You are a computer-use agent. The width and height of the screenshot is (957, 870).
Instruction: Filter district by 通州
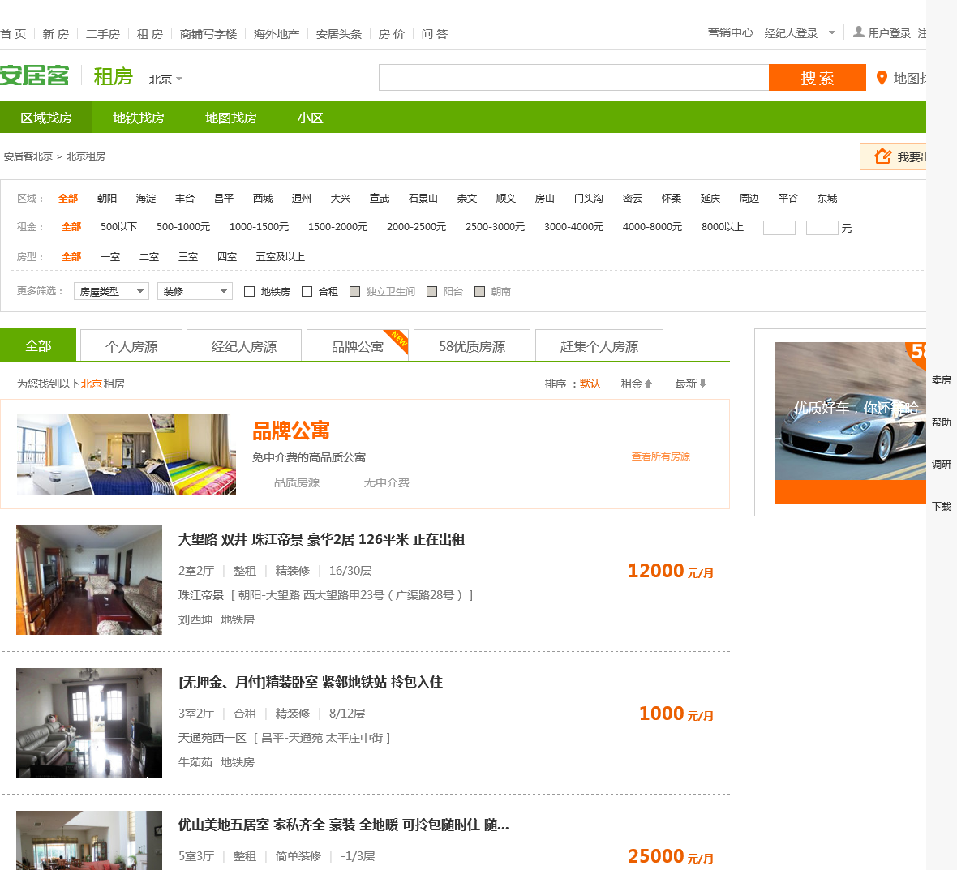point(302,199)
